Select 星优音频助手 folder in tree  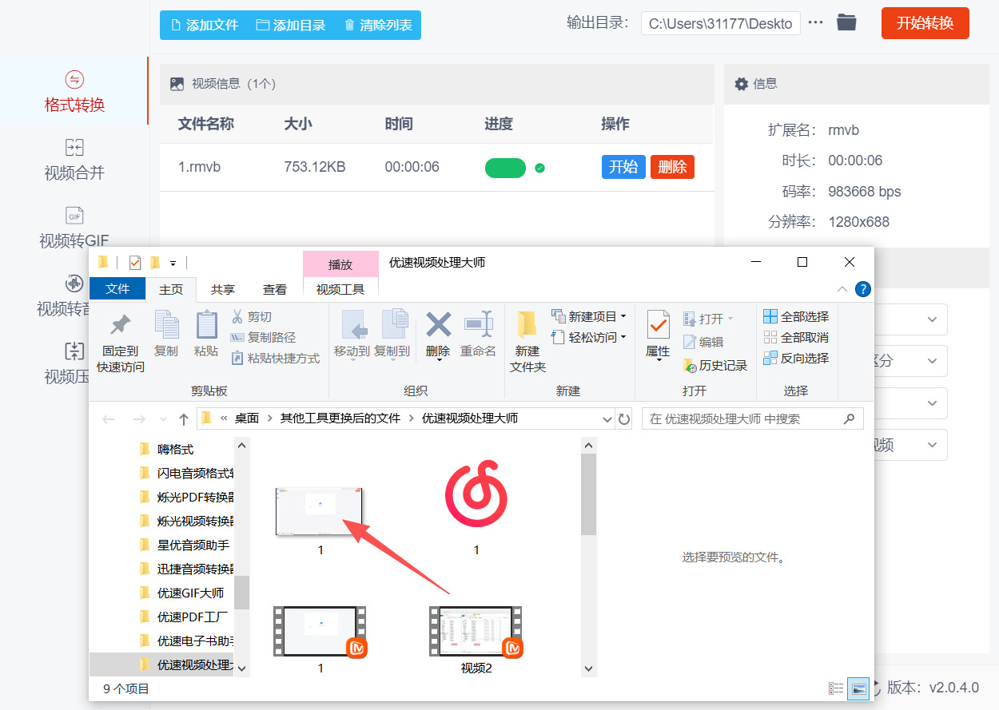[x=193, y=545]
